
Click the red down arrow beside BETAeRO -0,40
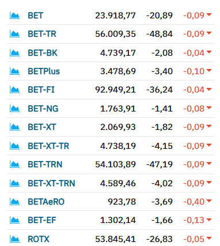point(209,201)
